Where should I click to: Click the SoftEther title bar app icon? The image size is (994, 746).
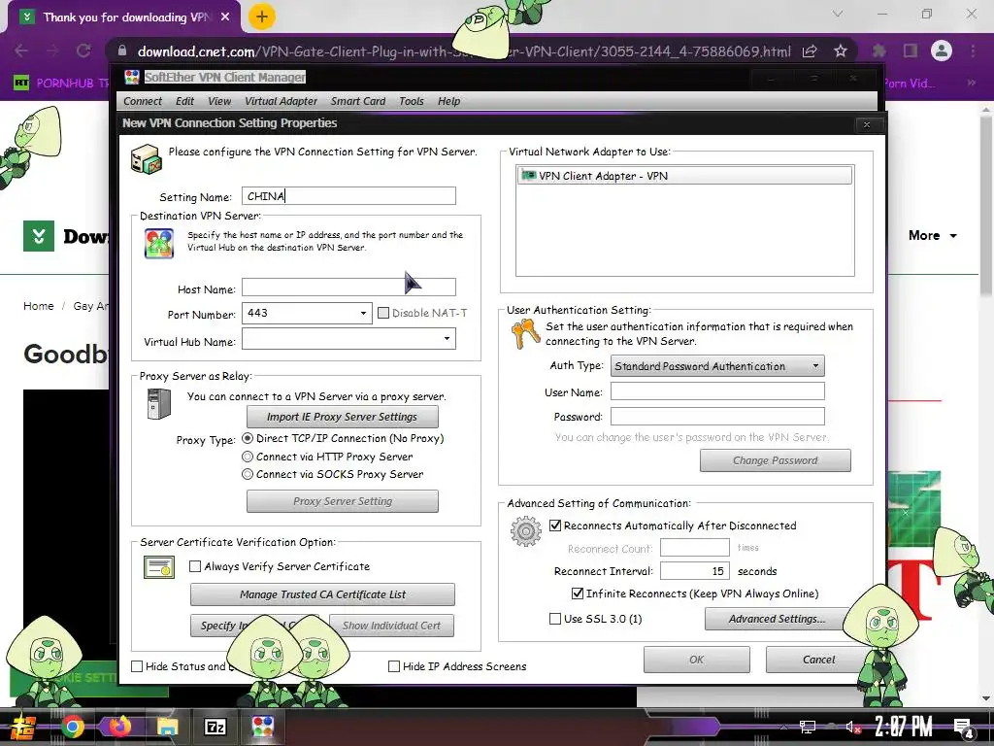coord(132,78)
